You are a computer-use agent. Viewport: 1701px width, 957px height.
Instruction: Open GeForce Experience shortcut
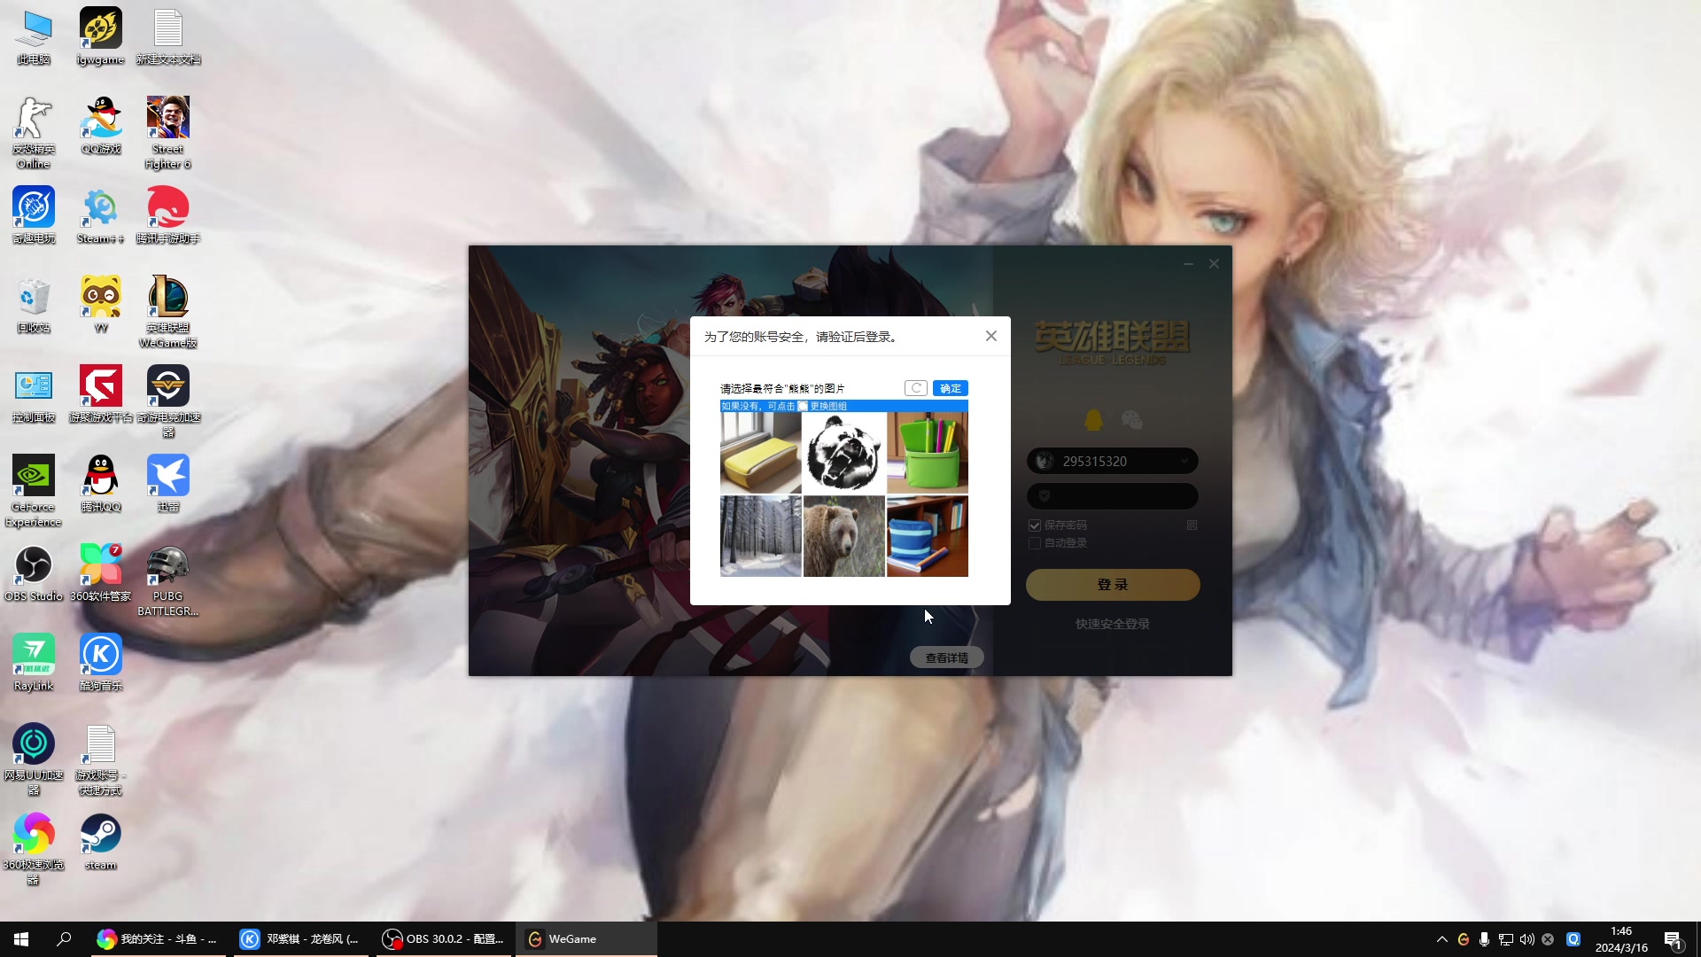(34, 491)
